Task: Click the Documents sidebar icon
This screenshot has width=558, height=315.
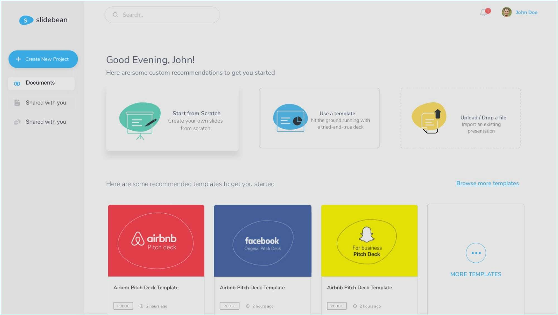Action: 17,83
